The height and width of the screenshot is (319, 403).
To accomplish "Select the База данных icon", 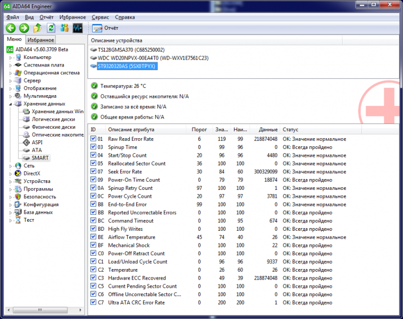I will 18,212.
